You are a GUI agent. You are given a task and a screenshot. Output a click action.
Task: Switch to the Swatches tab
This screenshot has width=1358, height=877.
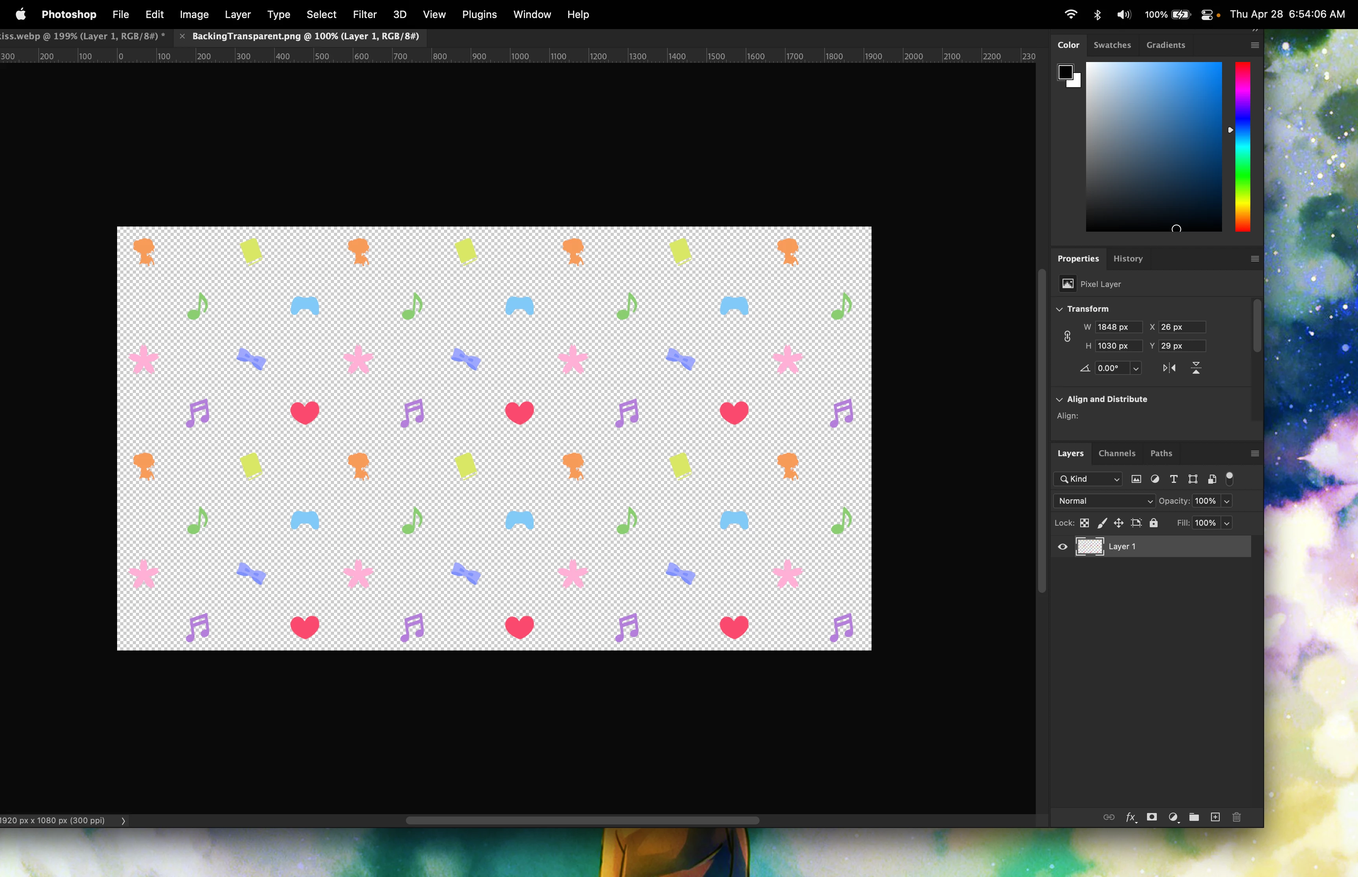[1112, 45]
